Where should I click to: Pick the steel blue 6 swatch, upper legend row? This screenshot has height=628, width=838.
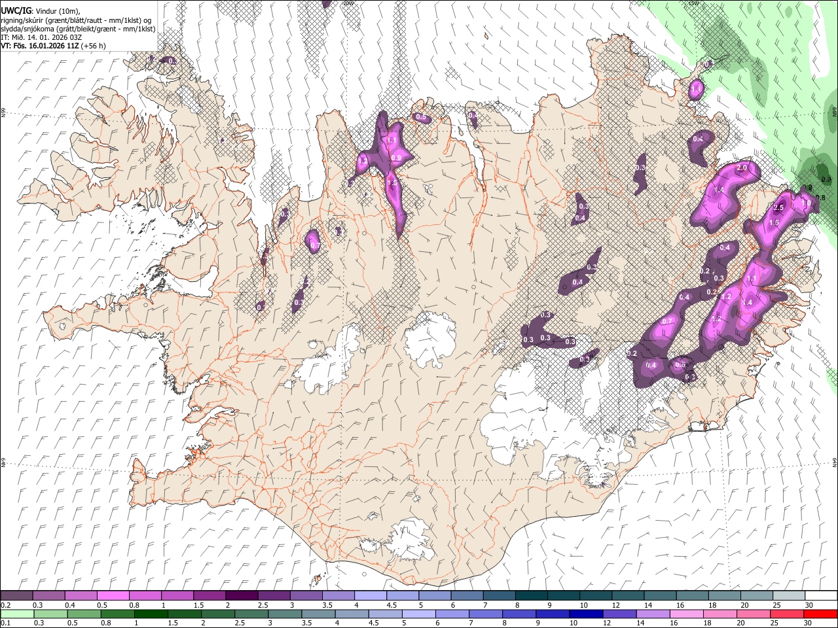pyautogui.click(x=465, y=595)
